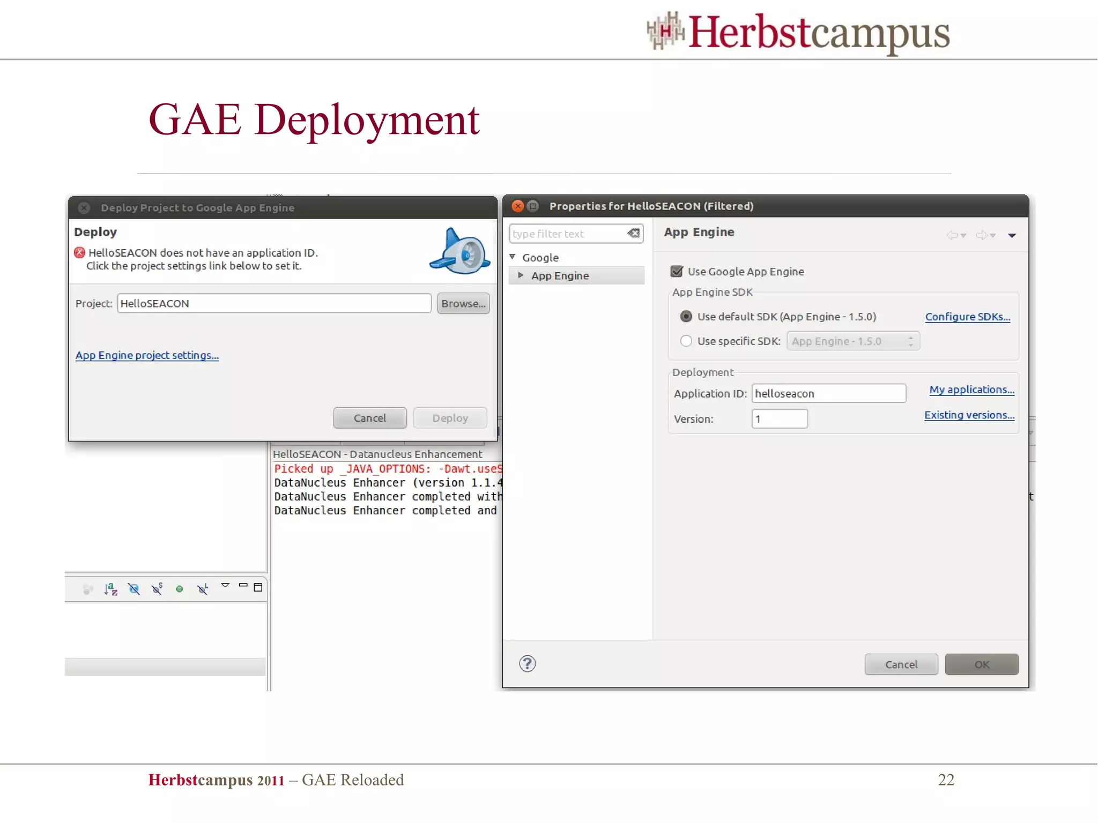Click the App Engine jet engine logo
Screen dimensions: 1098x823
[x=459, y=251]
